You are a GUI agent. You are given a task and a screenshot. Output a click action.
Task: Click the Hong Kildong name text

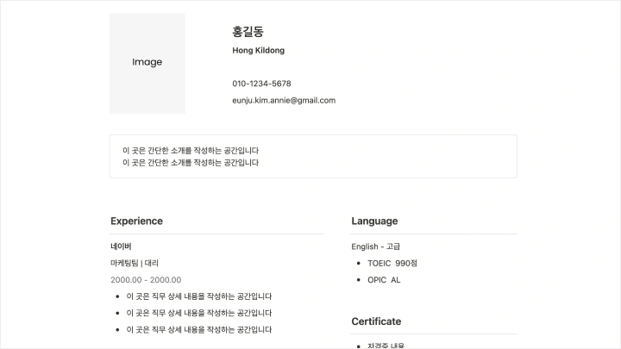[258, 50]
